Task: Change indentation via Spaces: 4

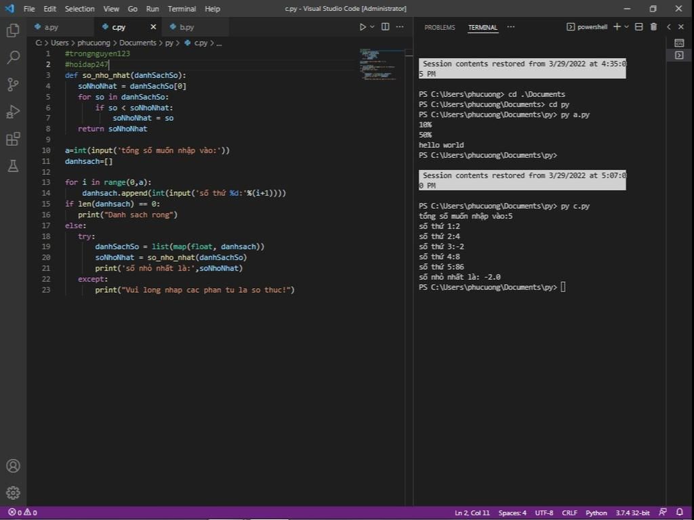Action: click(512, 513)
